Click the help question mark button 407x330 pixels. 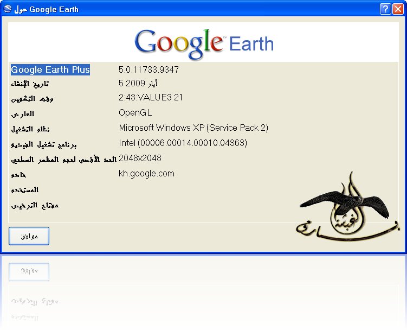click(385, 9)
